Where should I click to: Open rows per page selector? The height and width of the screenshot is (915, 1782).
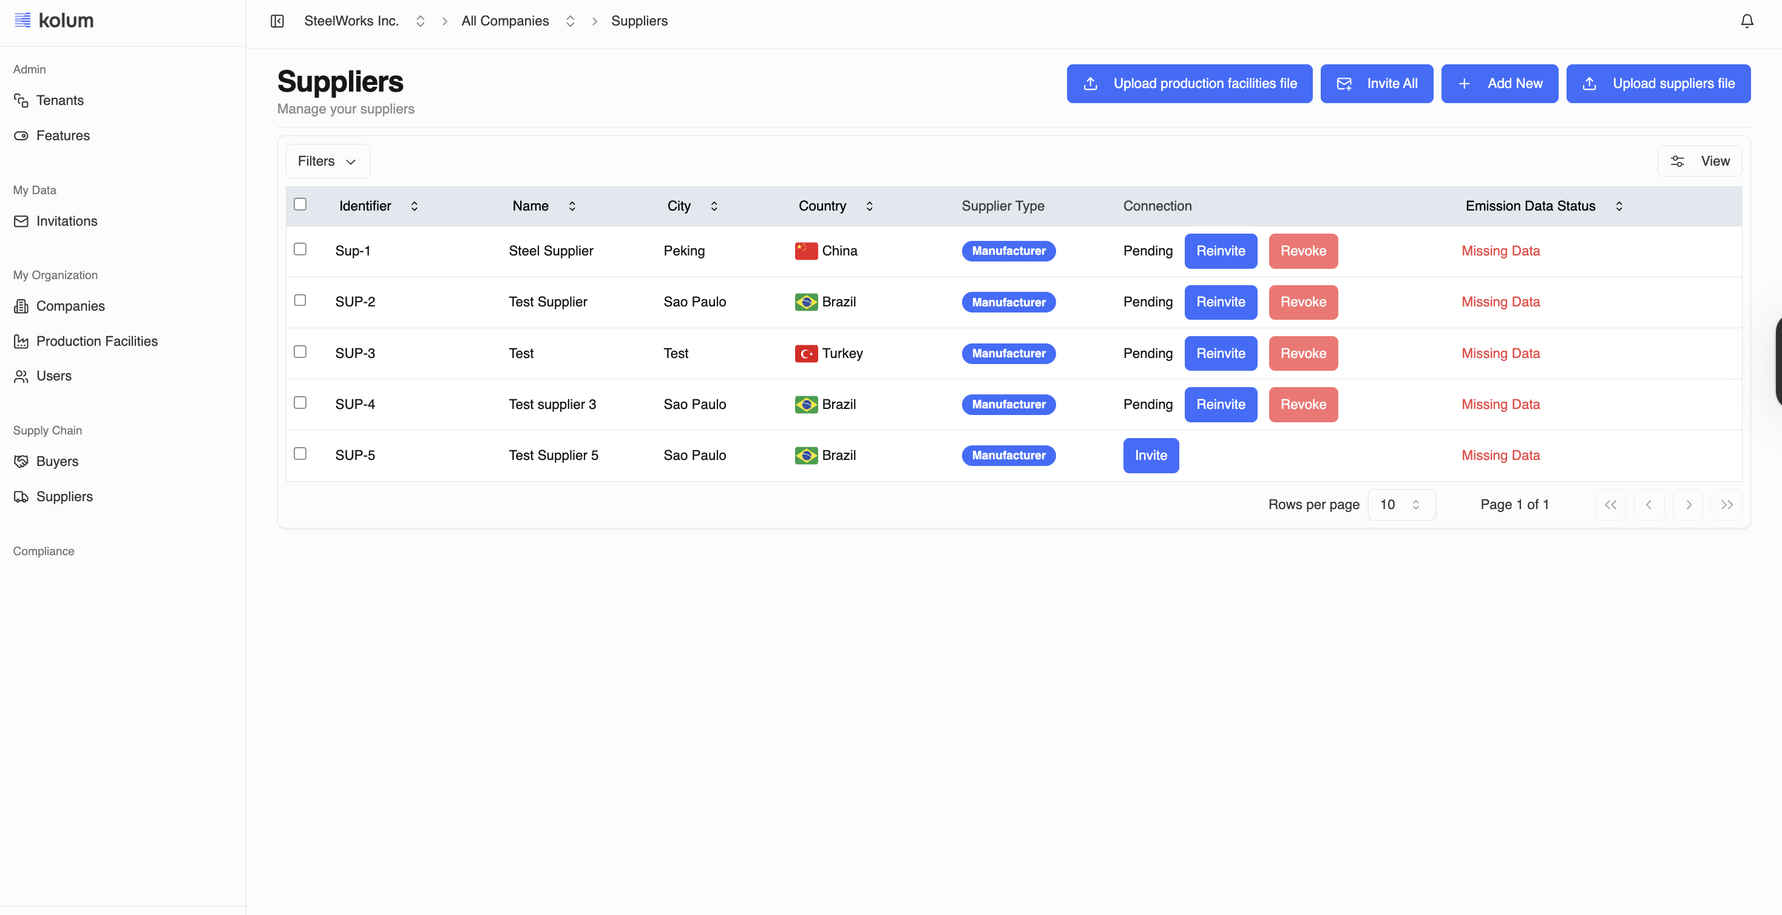click(1401, 505)
